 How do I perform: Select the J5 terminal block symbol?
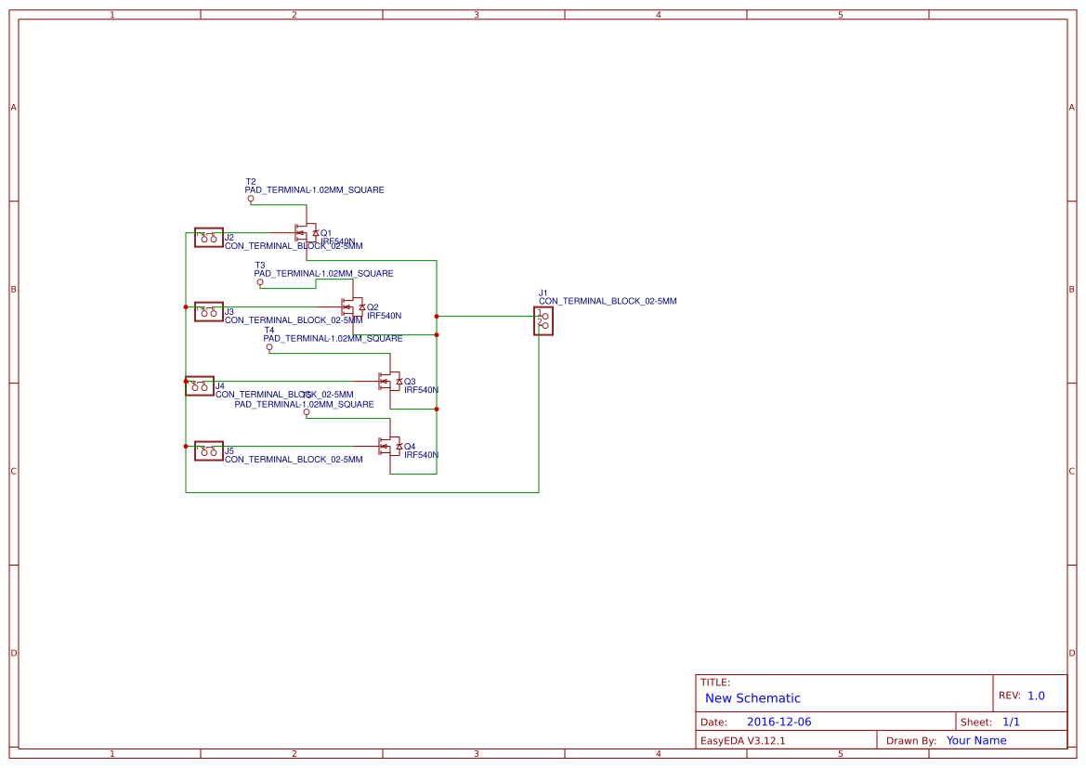208,451
